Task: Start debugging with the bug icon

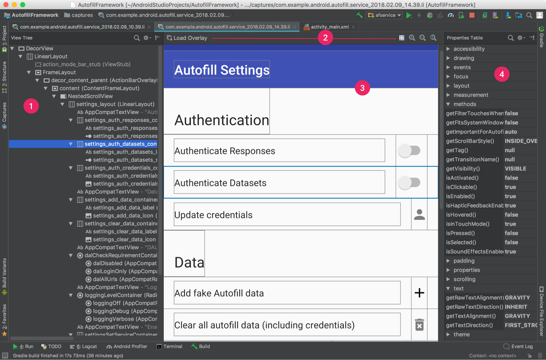Action: coord(430,15)
